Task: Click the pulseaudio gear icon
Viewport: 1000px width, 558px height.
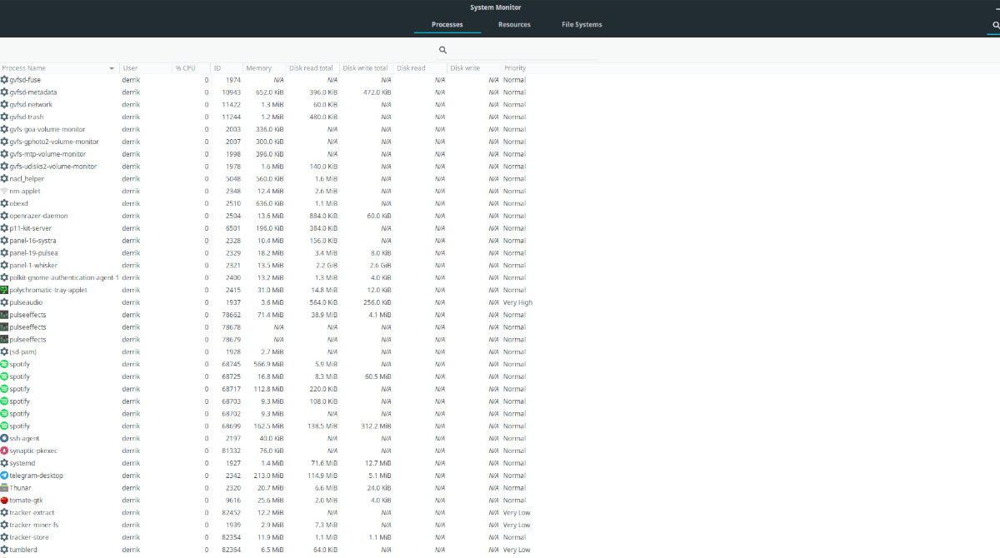Action: 4,302
